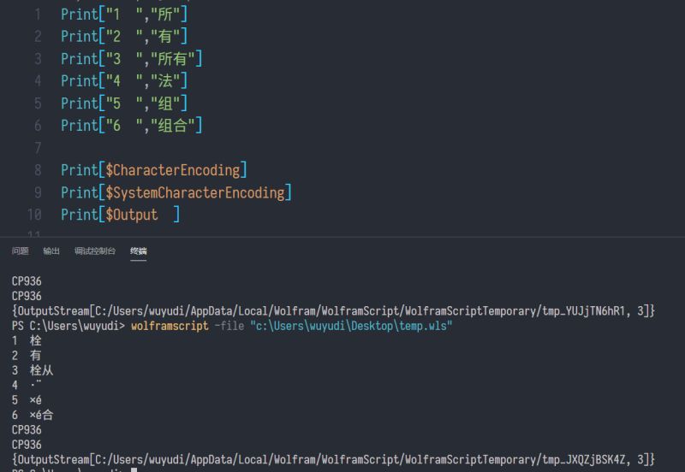
Task: Click terminal output line "2 有"
Action: point(27,356)
